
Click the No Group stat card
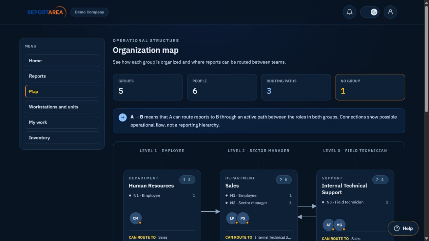tap(370, 87)
